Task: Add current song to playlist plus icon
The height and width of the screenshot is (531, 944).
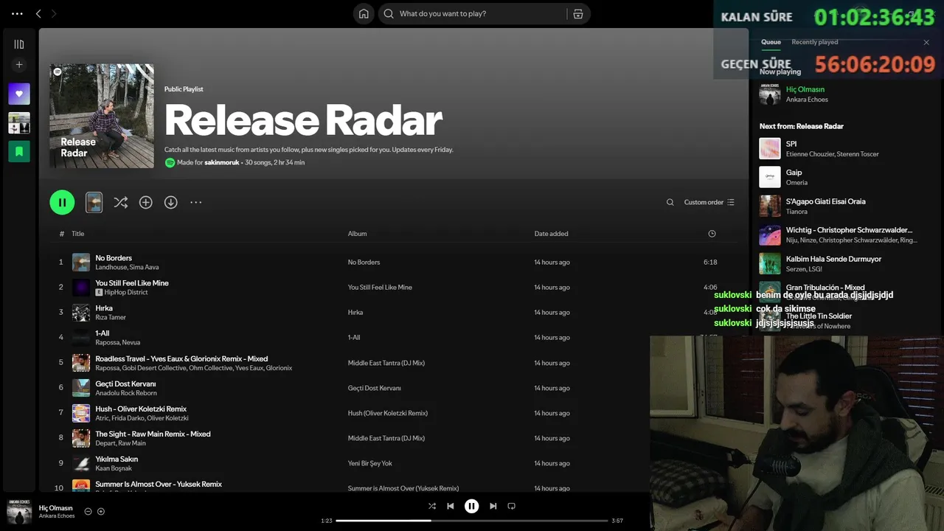Action: pyautogui.click(x=101, y=511)
